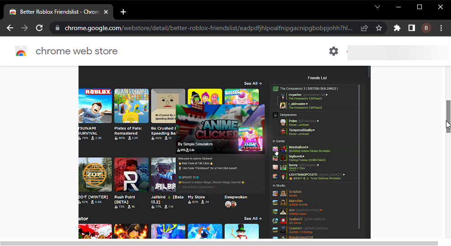Image resolution: width=451 pixels, height=246 pixels.
Task: Select Cyanitem in the In Studio list
Action: 296,228
